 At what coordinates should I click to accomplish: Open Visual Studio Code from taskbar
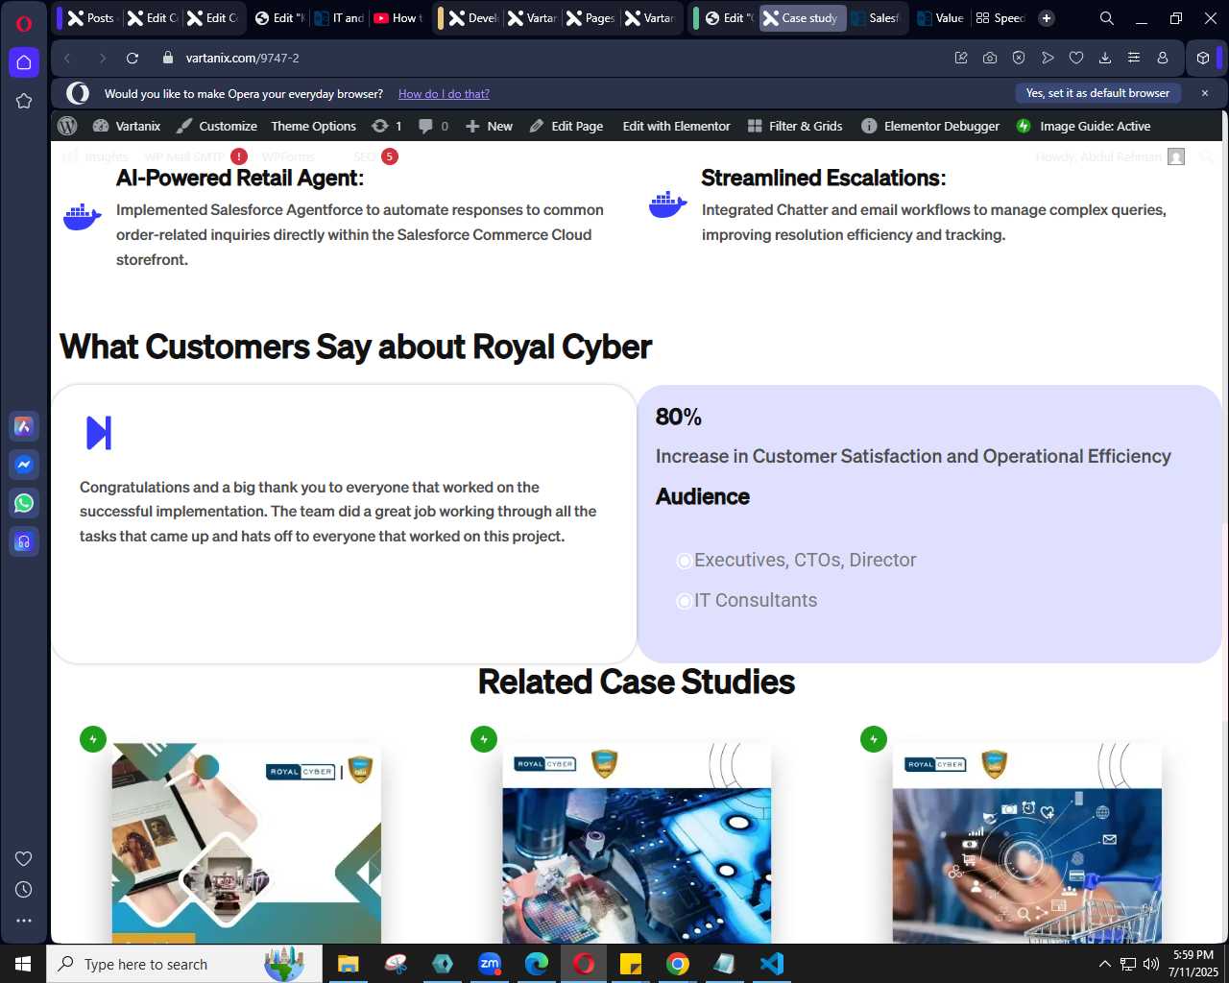772,964
